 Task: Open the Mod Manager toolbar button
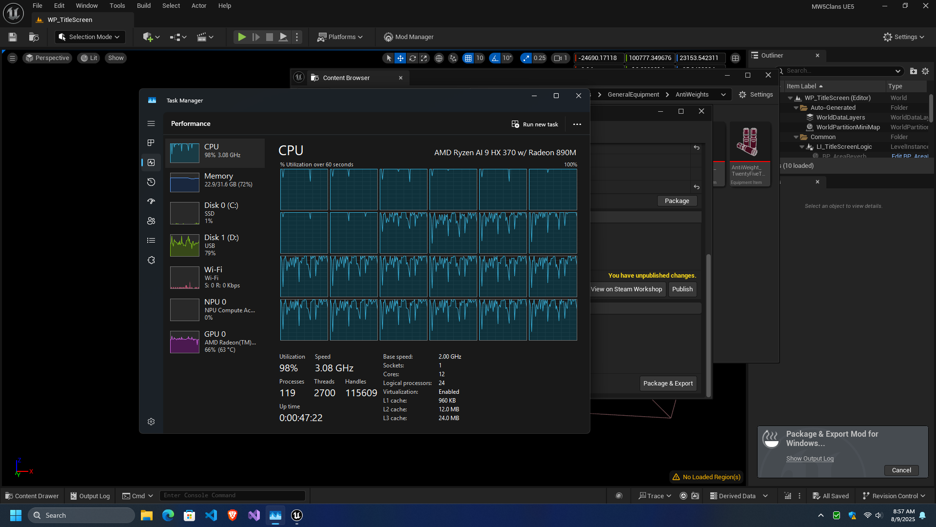click(409, 37)
